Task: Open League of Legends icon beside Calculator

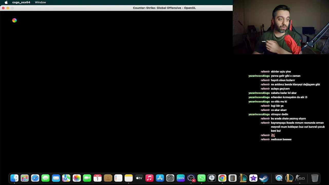Action: point(243,178)
